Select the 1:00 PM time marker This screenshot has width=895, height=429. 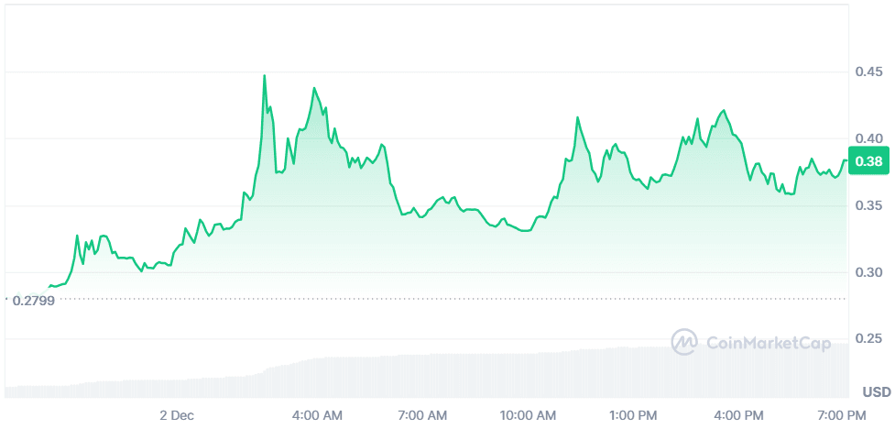(x=634, y=415)
